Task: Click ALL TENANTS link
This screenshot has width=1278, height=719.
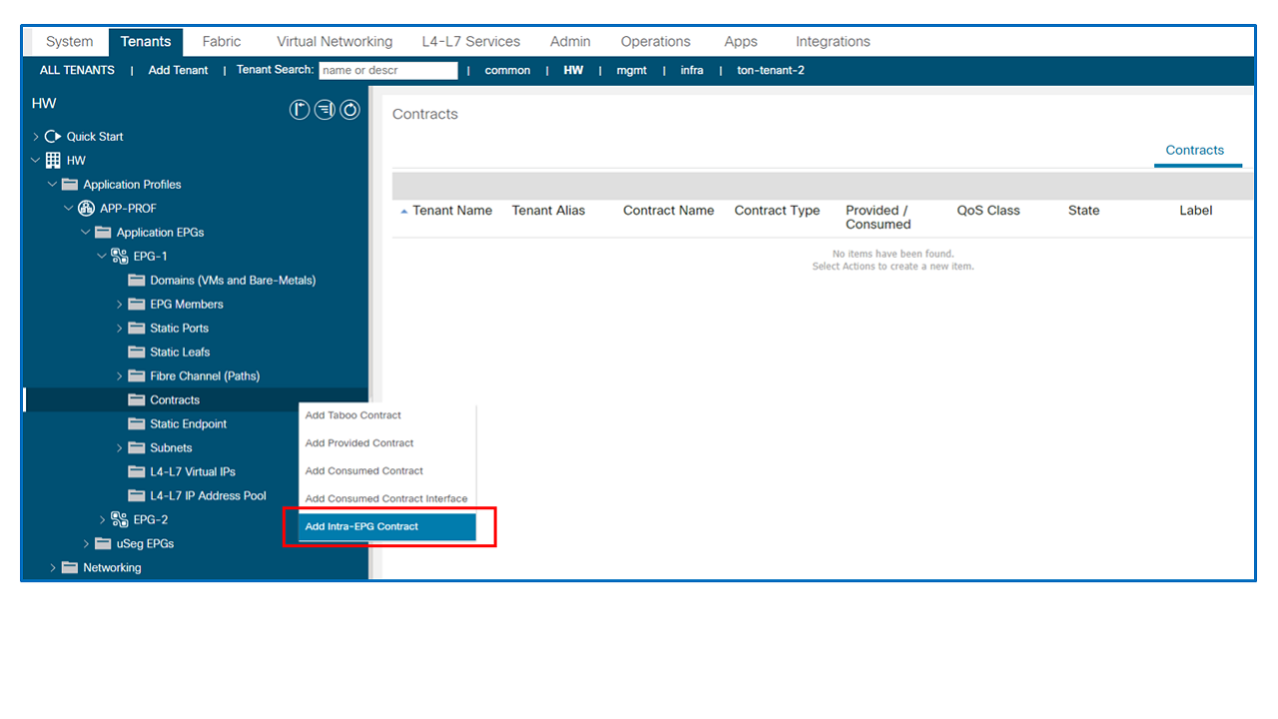Action: [77, 71]
